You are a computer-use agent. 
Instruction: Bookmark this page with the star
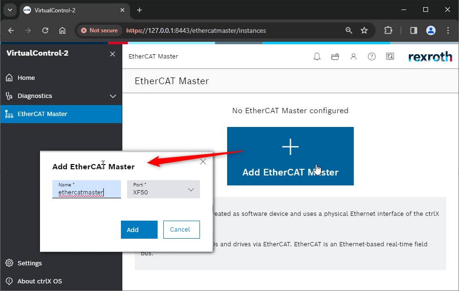[x=364, y=30]
